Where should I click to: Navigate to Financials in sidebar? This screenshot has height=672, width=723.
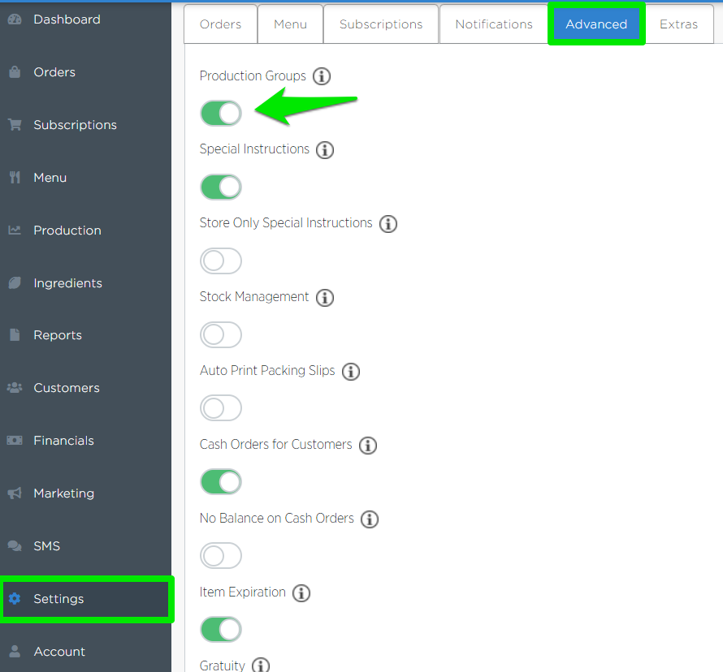63,441
